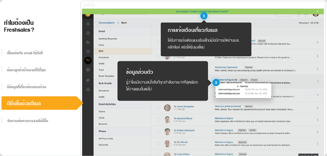The image size is (327, 156).
Task: Open kebab menu for quick call email row
Action: [x=317, y=42]
